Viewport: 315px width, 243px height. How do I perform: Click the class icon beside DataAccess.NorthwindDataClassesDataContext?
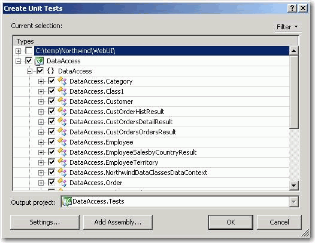tap(62, 173)
